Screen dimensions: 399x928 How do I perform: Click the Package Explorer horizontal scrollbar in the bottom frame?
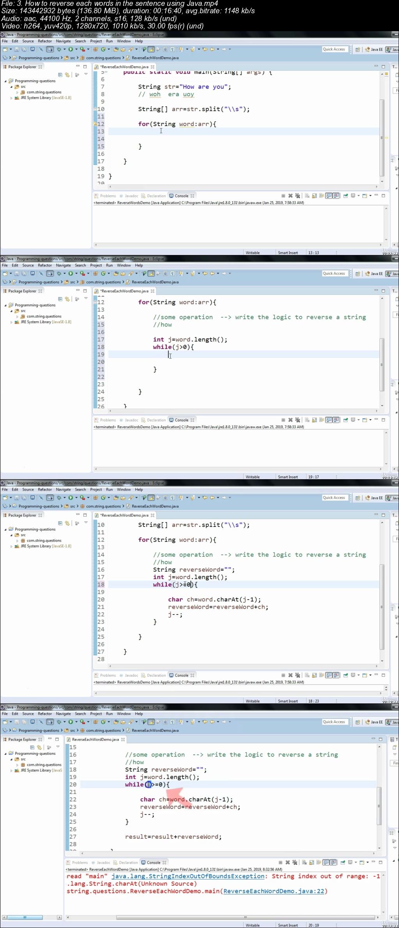pyautogui.click(x=24, y=917)
